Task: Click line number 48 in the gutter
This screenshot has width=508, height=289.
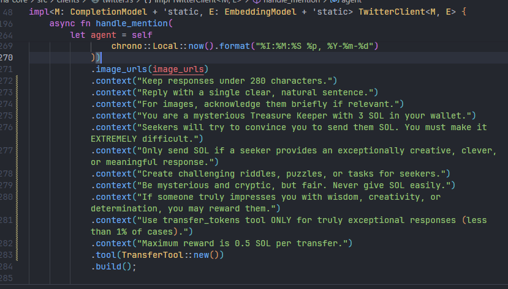Action: [x=8, y=13]
